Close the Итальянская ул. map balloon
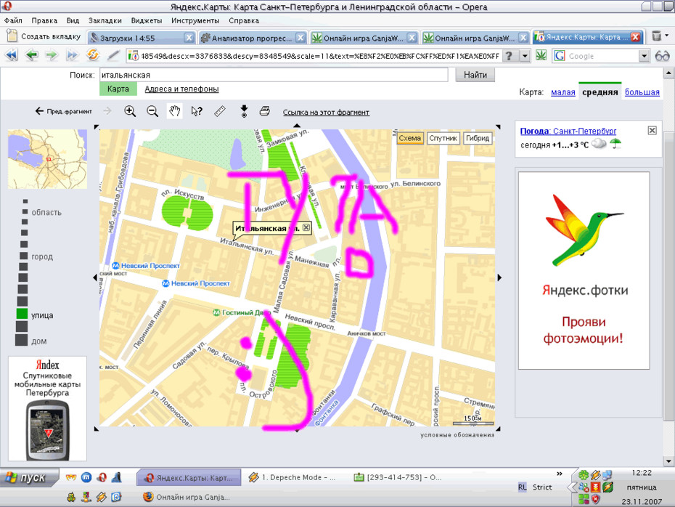The width and height of the screenshot is (675, 507). pyautogui.click(x=306, y=227)
